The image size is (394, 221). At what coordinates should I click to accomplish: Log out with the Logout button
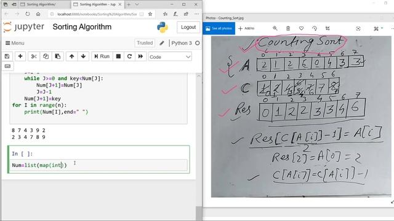pyautogui.click(x=188, y=27)
